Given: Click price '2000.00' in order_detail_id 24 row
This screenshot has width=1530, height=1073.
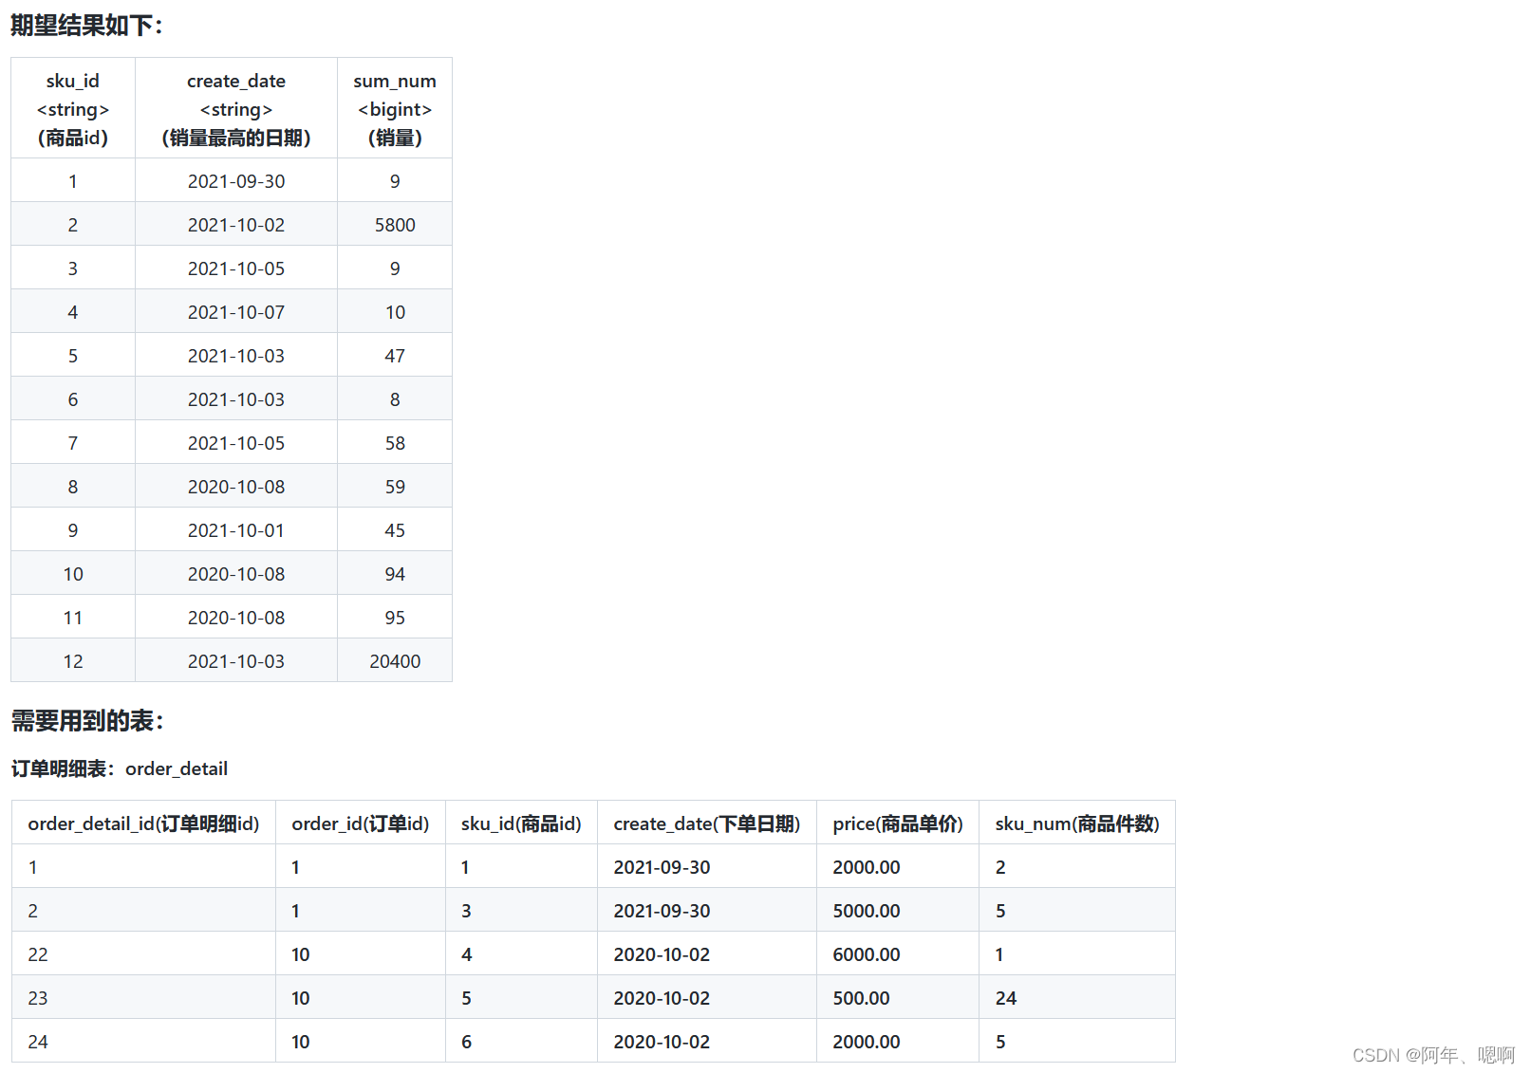Looking at the screenshot, I should pos(867,1042).
